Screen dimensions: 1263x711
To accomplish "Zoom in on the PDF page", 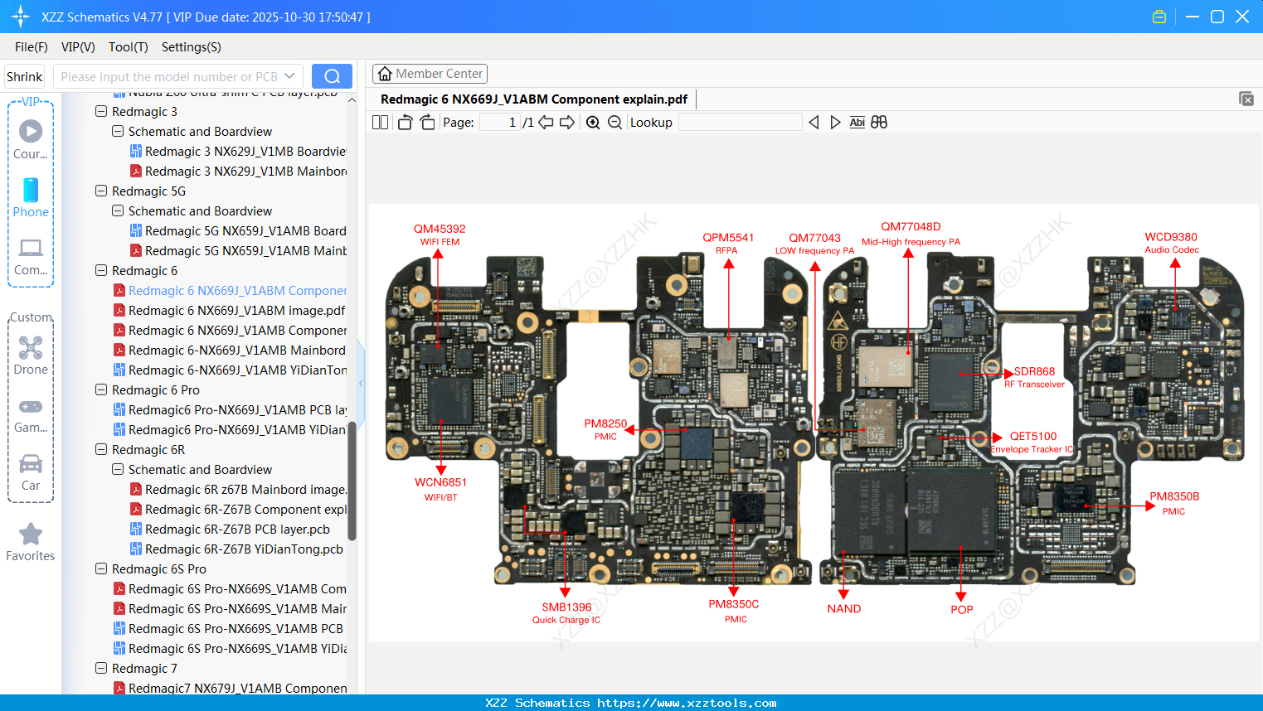I will (x=593, y=122).
